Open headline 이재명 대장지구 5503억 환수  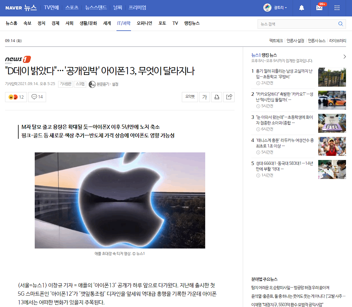(x=287, y=304)
